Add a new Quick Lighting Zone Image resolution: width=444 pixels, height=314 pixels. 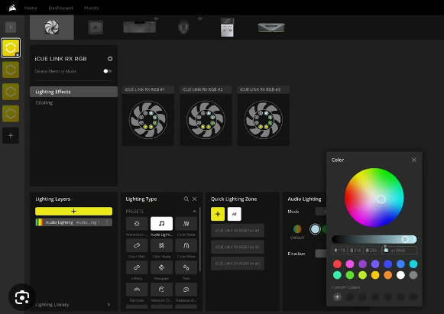pyautogui.click(x=218, y=214)
